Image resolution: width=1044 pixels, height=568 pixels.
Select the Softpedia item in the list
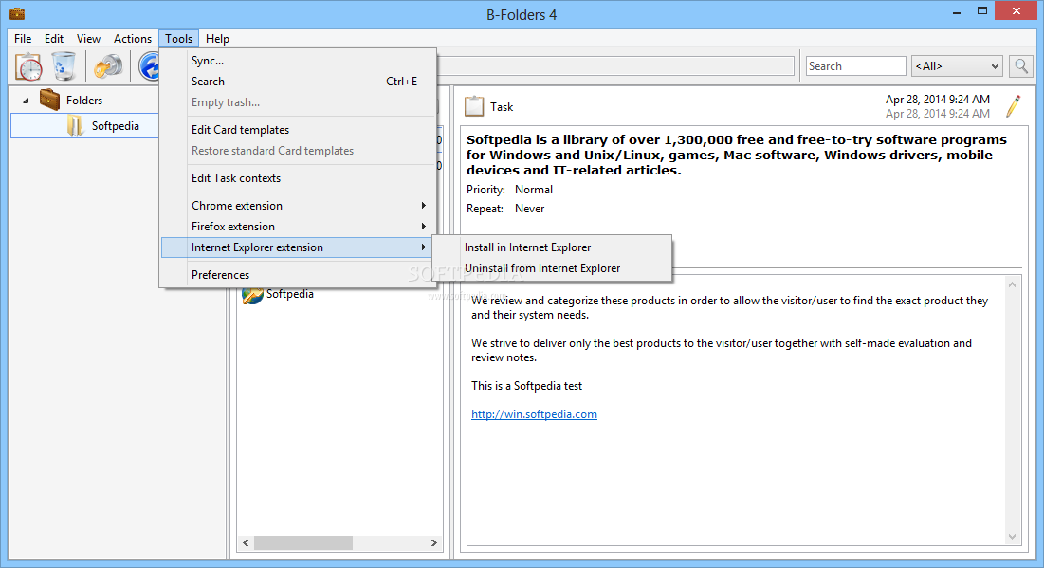coord(289,294)
